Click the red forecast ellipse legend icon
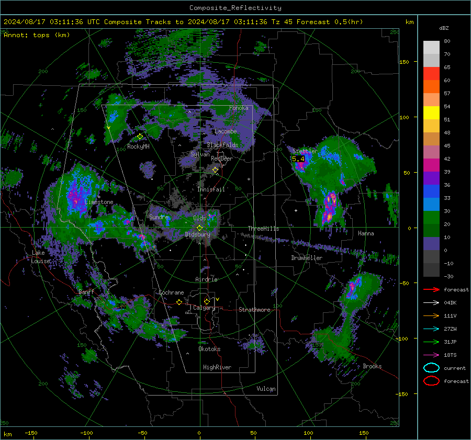 click(431, 381)
